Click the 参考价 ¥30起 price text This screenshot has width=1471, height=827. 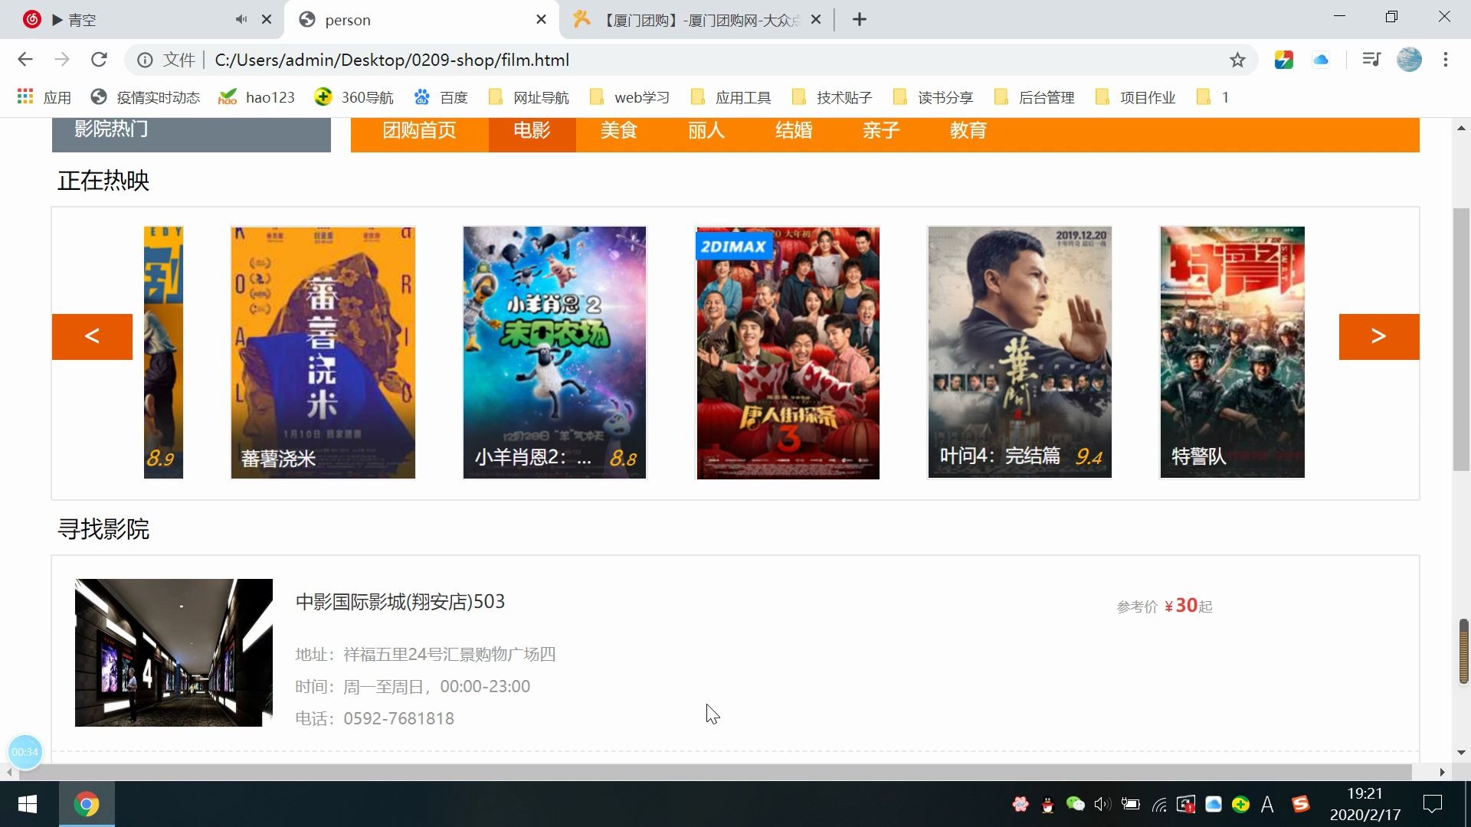coord(1165,606)
